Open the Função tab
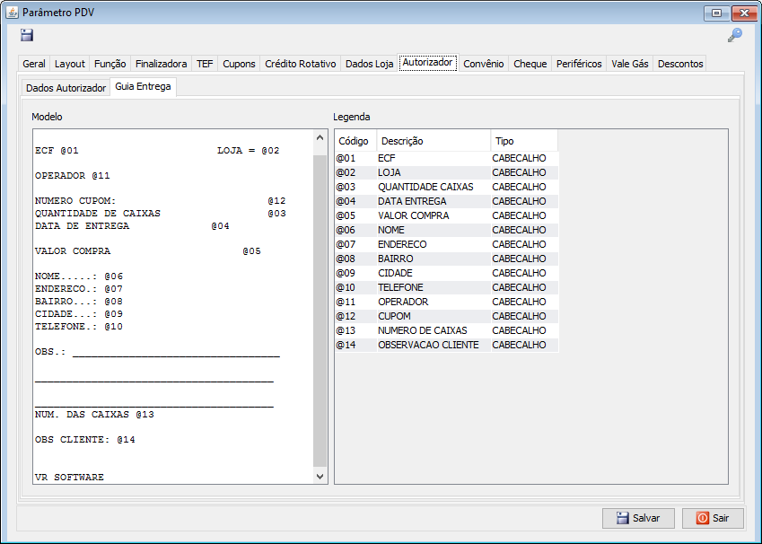The image size is (762, 544). 109,64
